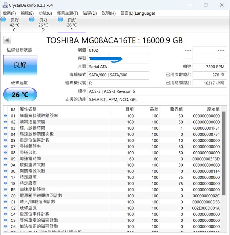Image resolution: width=230 pixels, height=235 pixels.
Task: Open the 語言(L)(Language) menu
Action: click(138, 13)
